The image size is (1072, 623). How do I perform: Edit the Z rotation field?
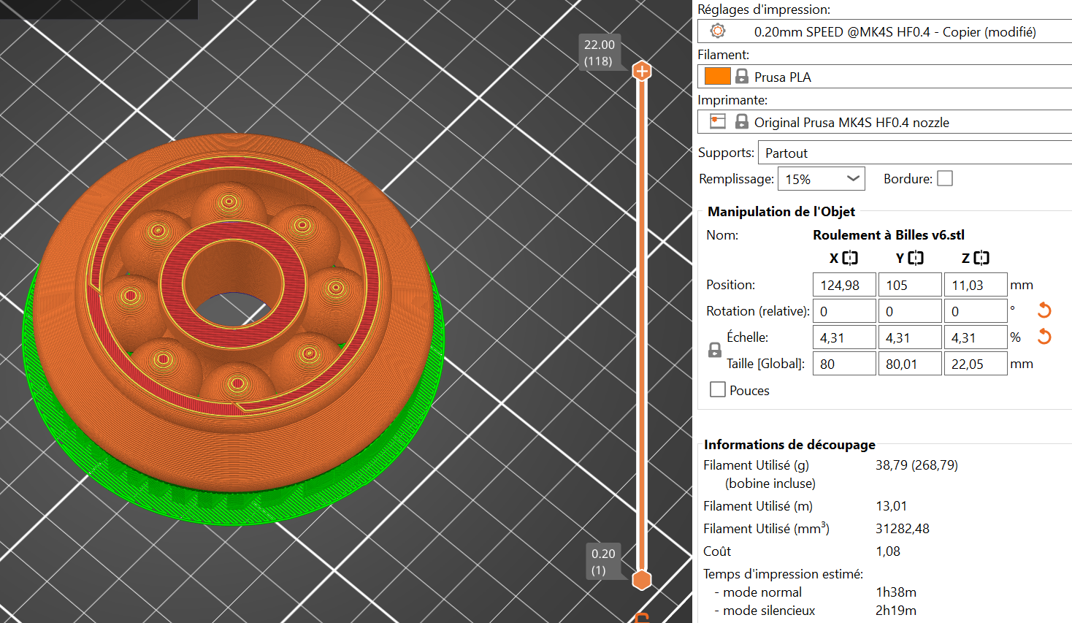tap(976, 311)
